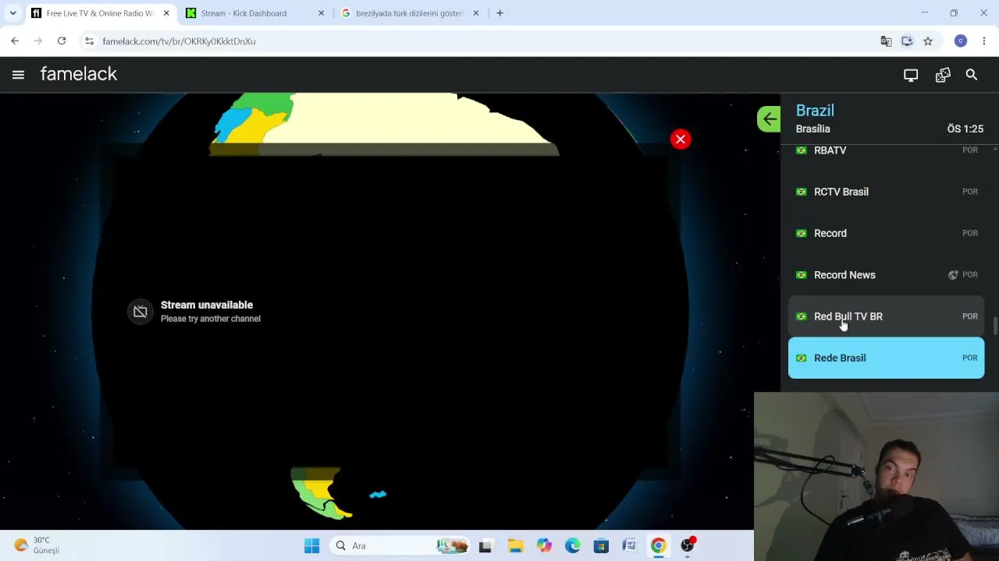Open Microsoft Edge from the taskbar
999x561 pixels.
pos(573,546)
